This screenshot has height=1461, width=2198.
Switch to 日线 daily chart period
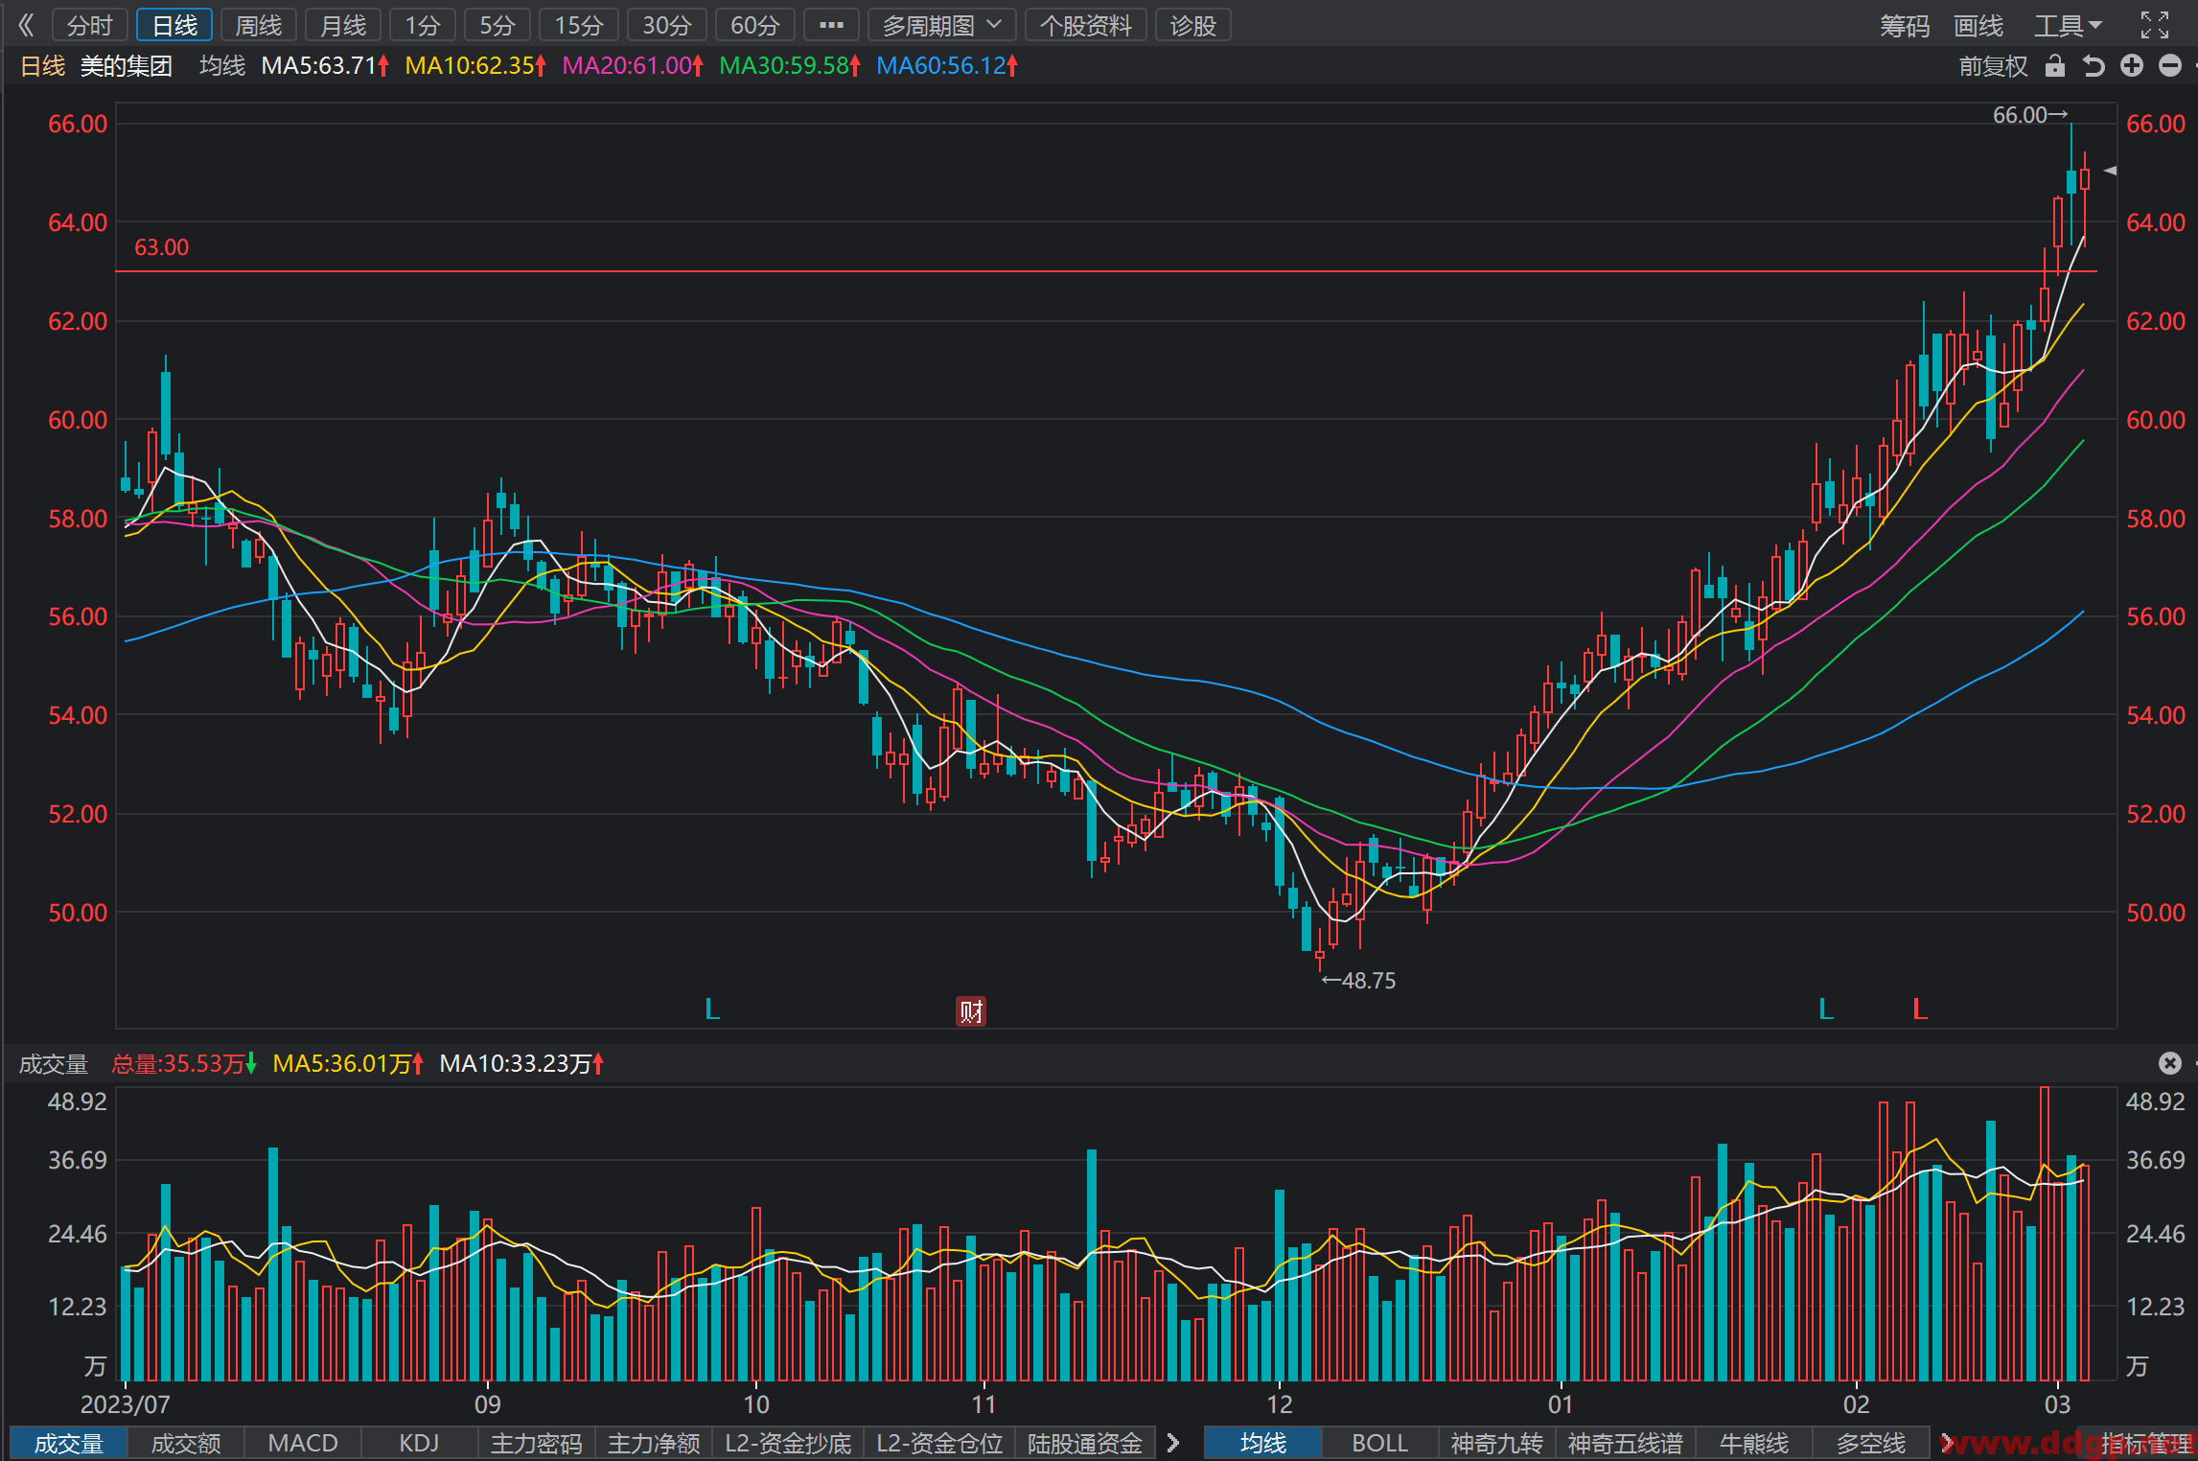(x=174, y=25)
